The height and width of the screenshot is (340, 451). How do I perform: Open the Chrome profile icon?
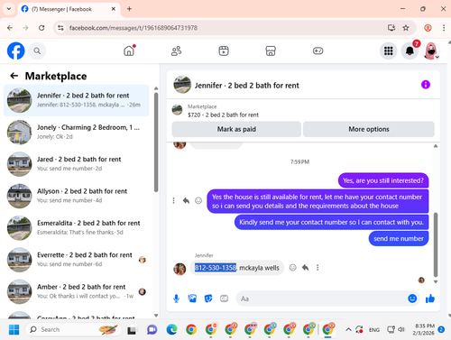point(428,28)
